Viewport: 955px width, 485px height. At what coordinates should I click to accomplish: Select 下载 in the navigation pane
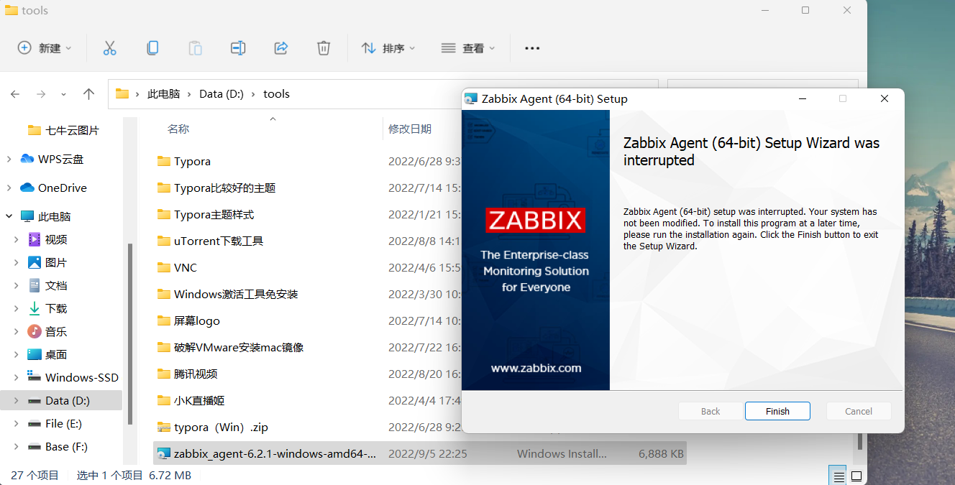point(56,308)
